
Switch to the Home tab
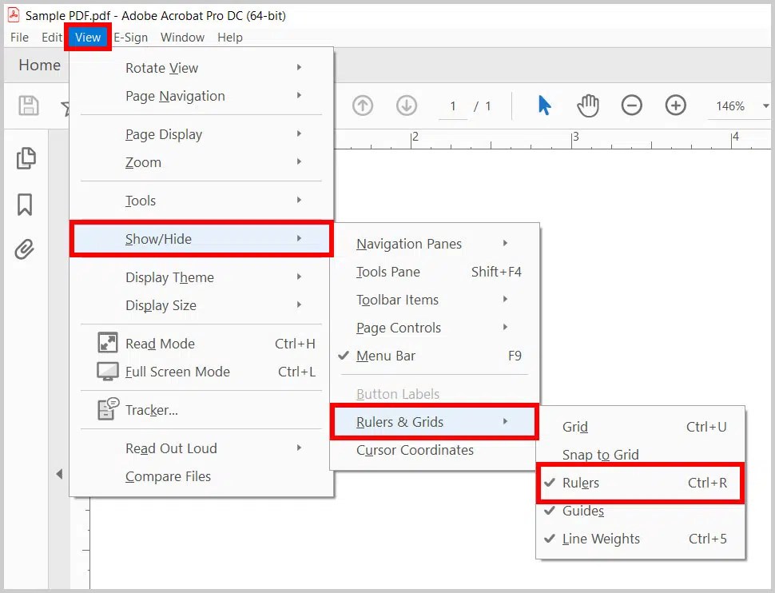(39, 65)
